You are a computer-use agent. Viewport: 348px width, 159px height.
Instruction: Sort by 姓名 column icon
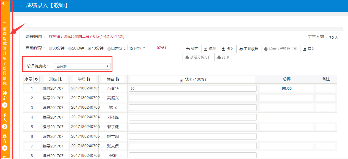pyautogui.click(x=117, y=79)
